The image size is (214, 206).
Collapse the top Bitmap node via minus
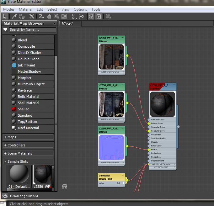pos(123,38)
